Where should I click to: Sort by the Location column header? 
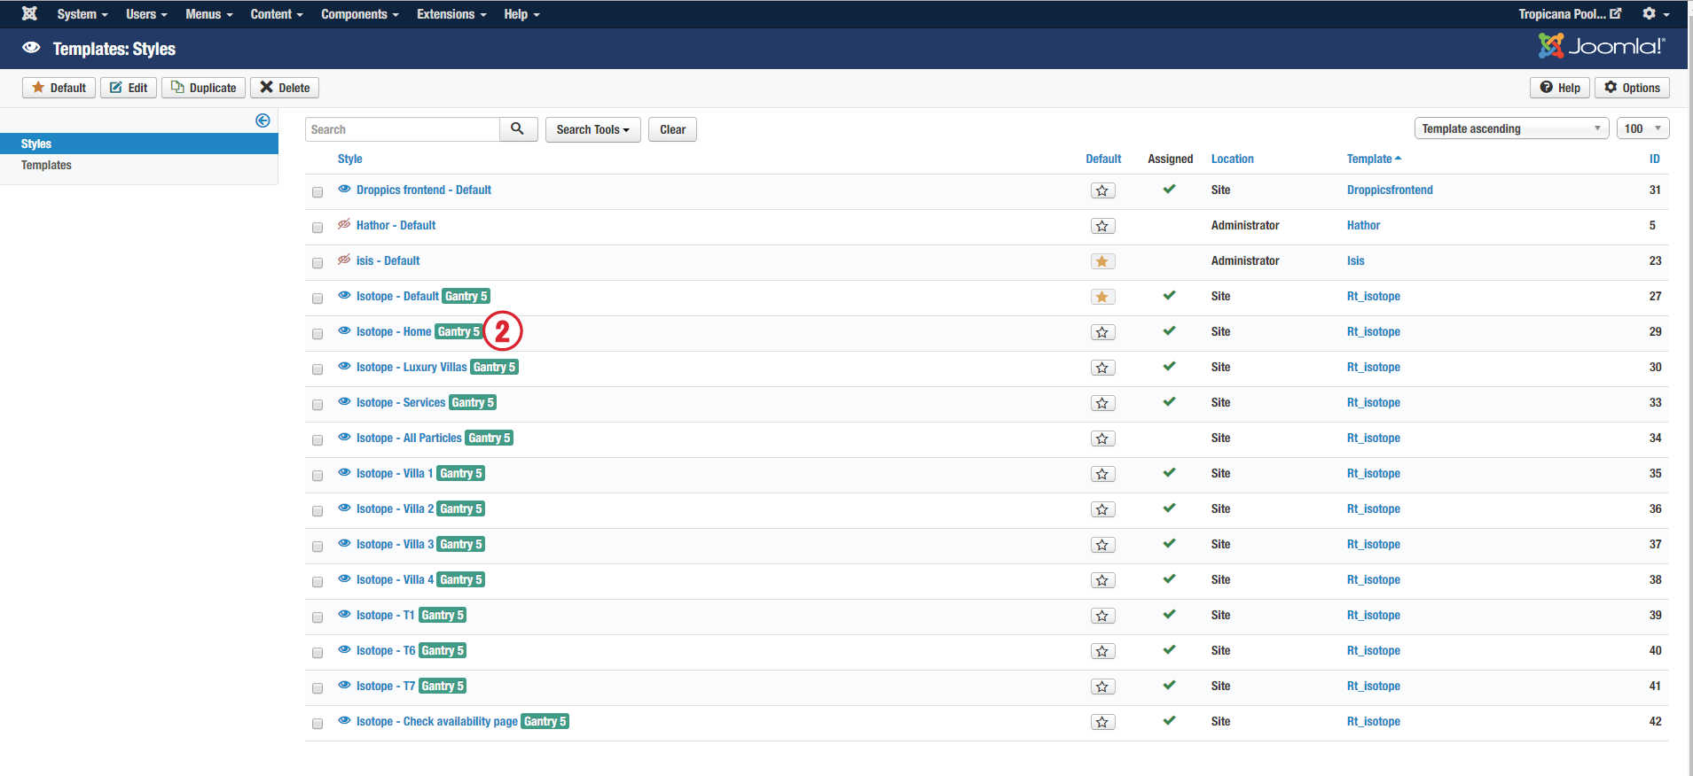[x=1232, y=159]
